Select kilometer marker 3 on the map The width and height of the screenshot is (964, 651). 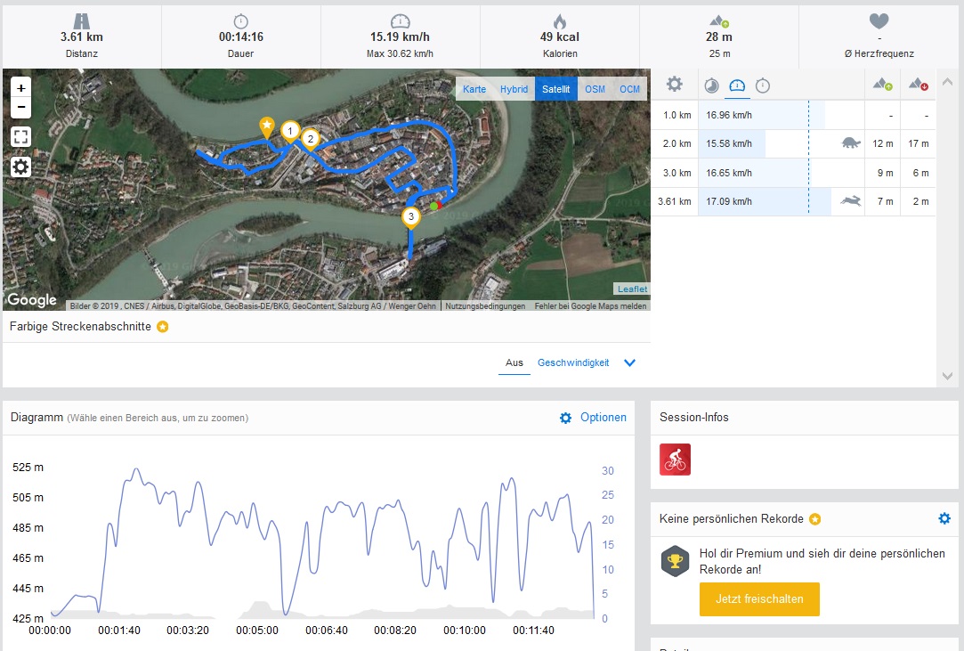411,217
